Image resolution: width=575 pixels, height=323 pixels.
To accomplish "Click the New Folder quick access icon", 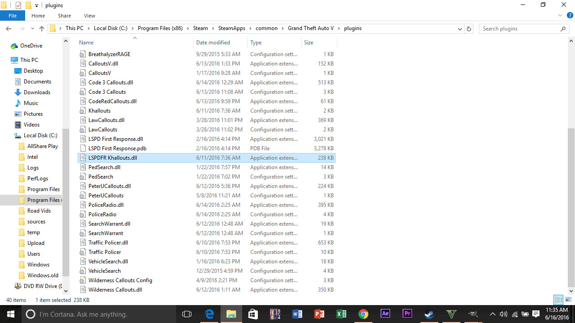I will pos(28,5).
